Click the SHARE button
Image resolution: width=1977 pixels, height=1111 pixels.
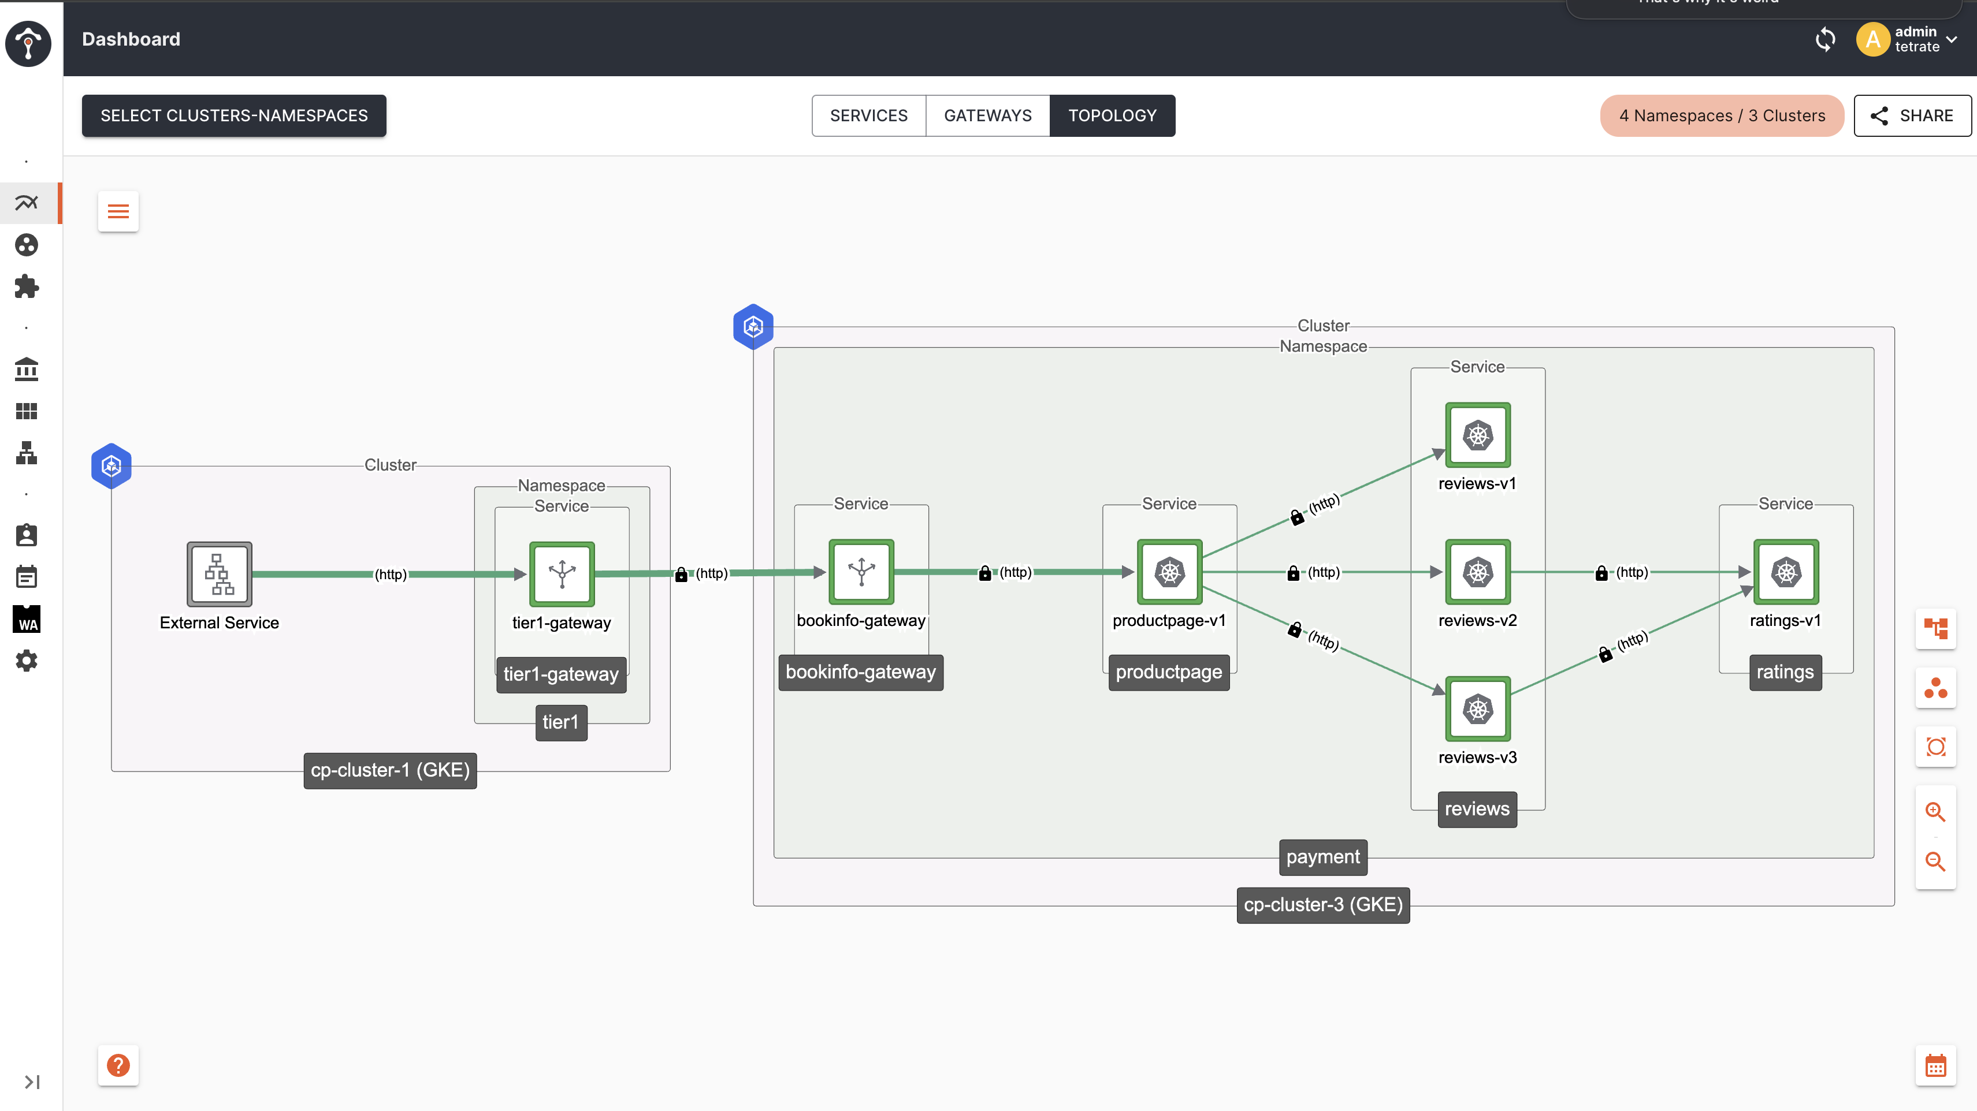pos(1912,116)
